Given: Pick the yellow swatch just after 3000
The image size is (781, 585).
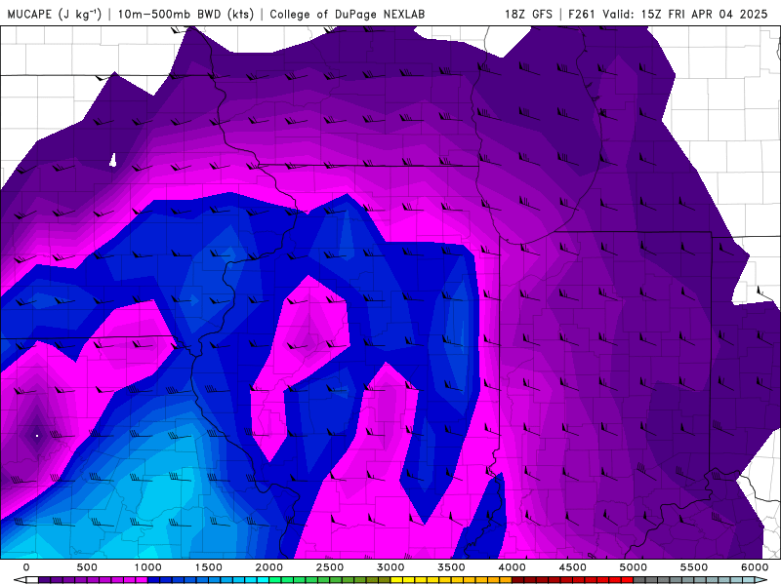Looking at the screenshot, I should pos(396,580).
